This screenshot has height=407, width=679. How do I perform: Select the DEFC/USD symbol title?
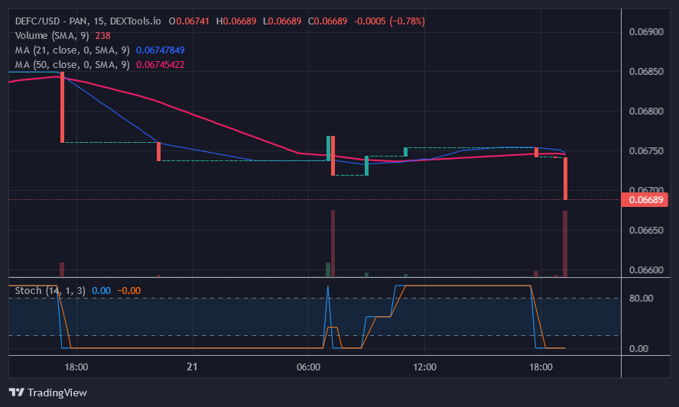pos(88,21)
